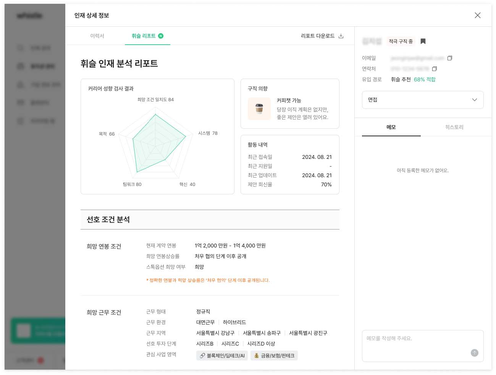496x375 pixels.
Task: Select the 메모 tab
Action: click(391, 127)
